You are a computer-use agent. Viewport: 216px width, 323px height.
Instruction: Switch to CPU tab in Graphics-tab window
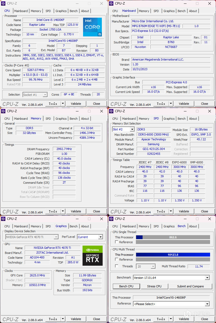7,226
